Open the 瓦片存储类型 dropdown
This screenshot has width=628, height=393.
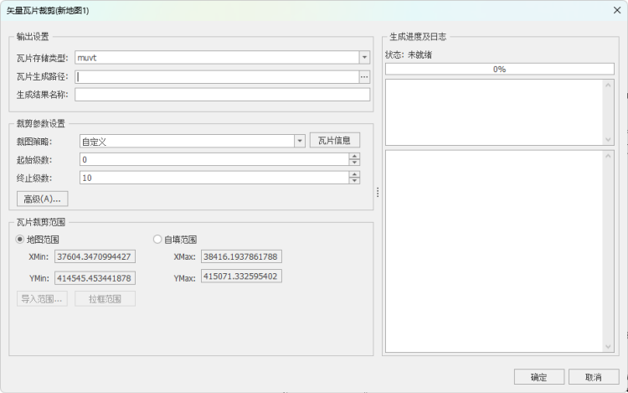pos(364,58)
